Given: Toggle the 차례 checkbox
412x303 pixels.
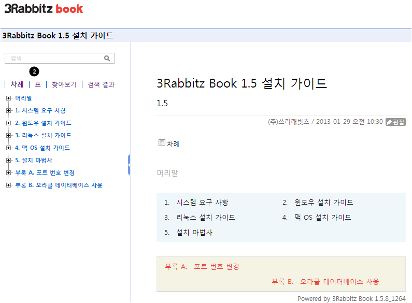Looking at the screenshot, I should (x=162, y=142).
